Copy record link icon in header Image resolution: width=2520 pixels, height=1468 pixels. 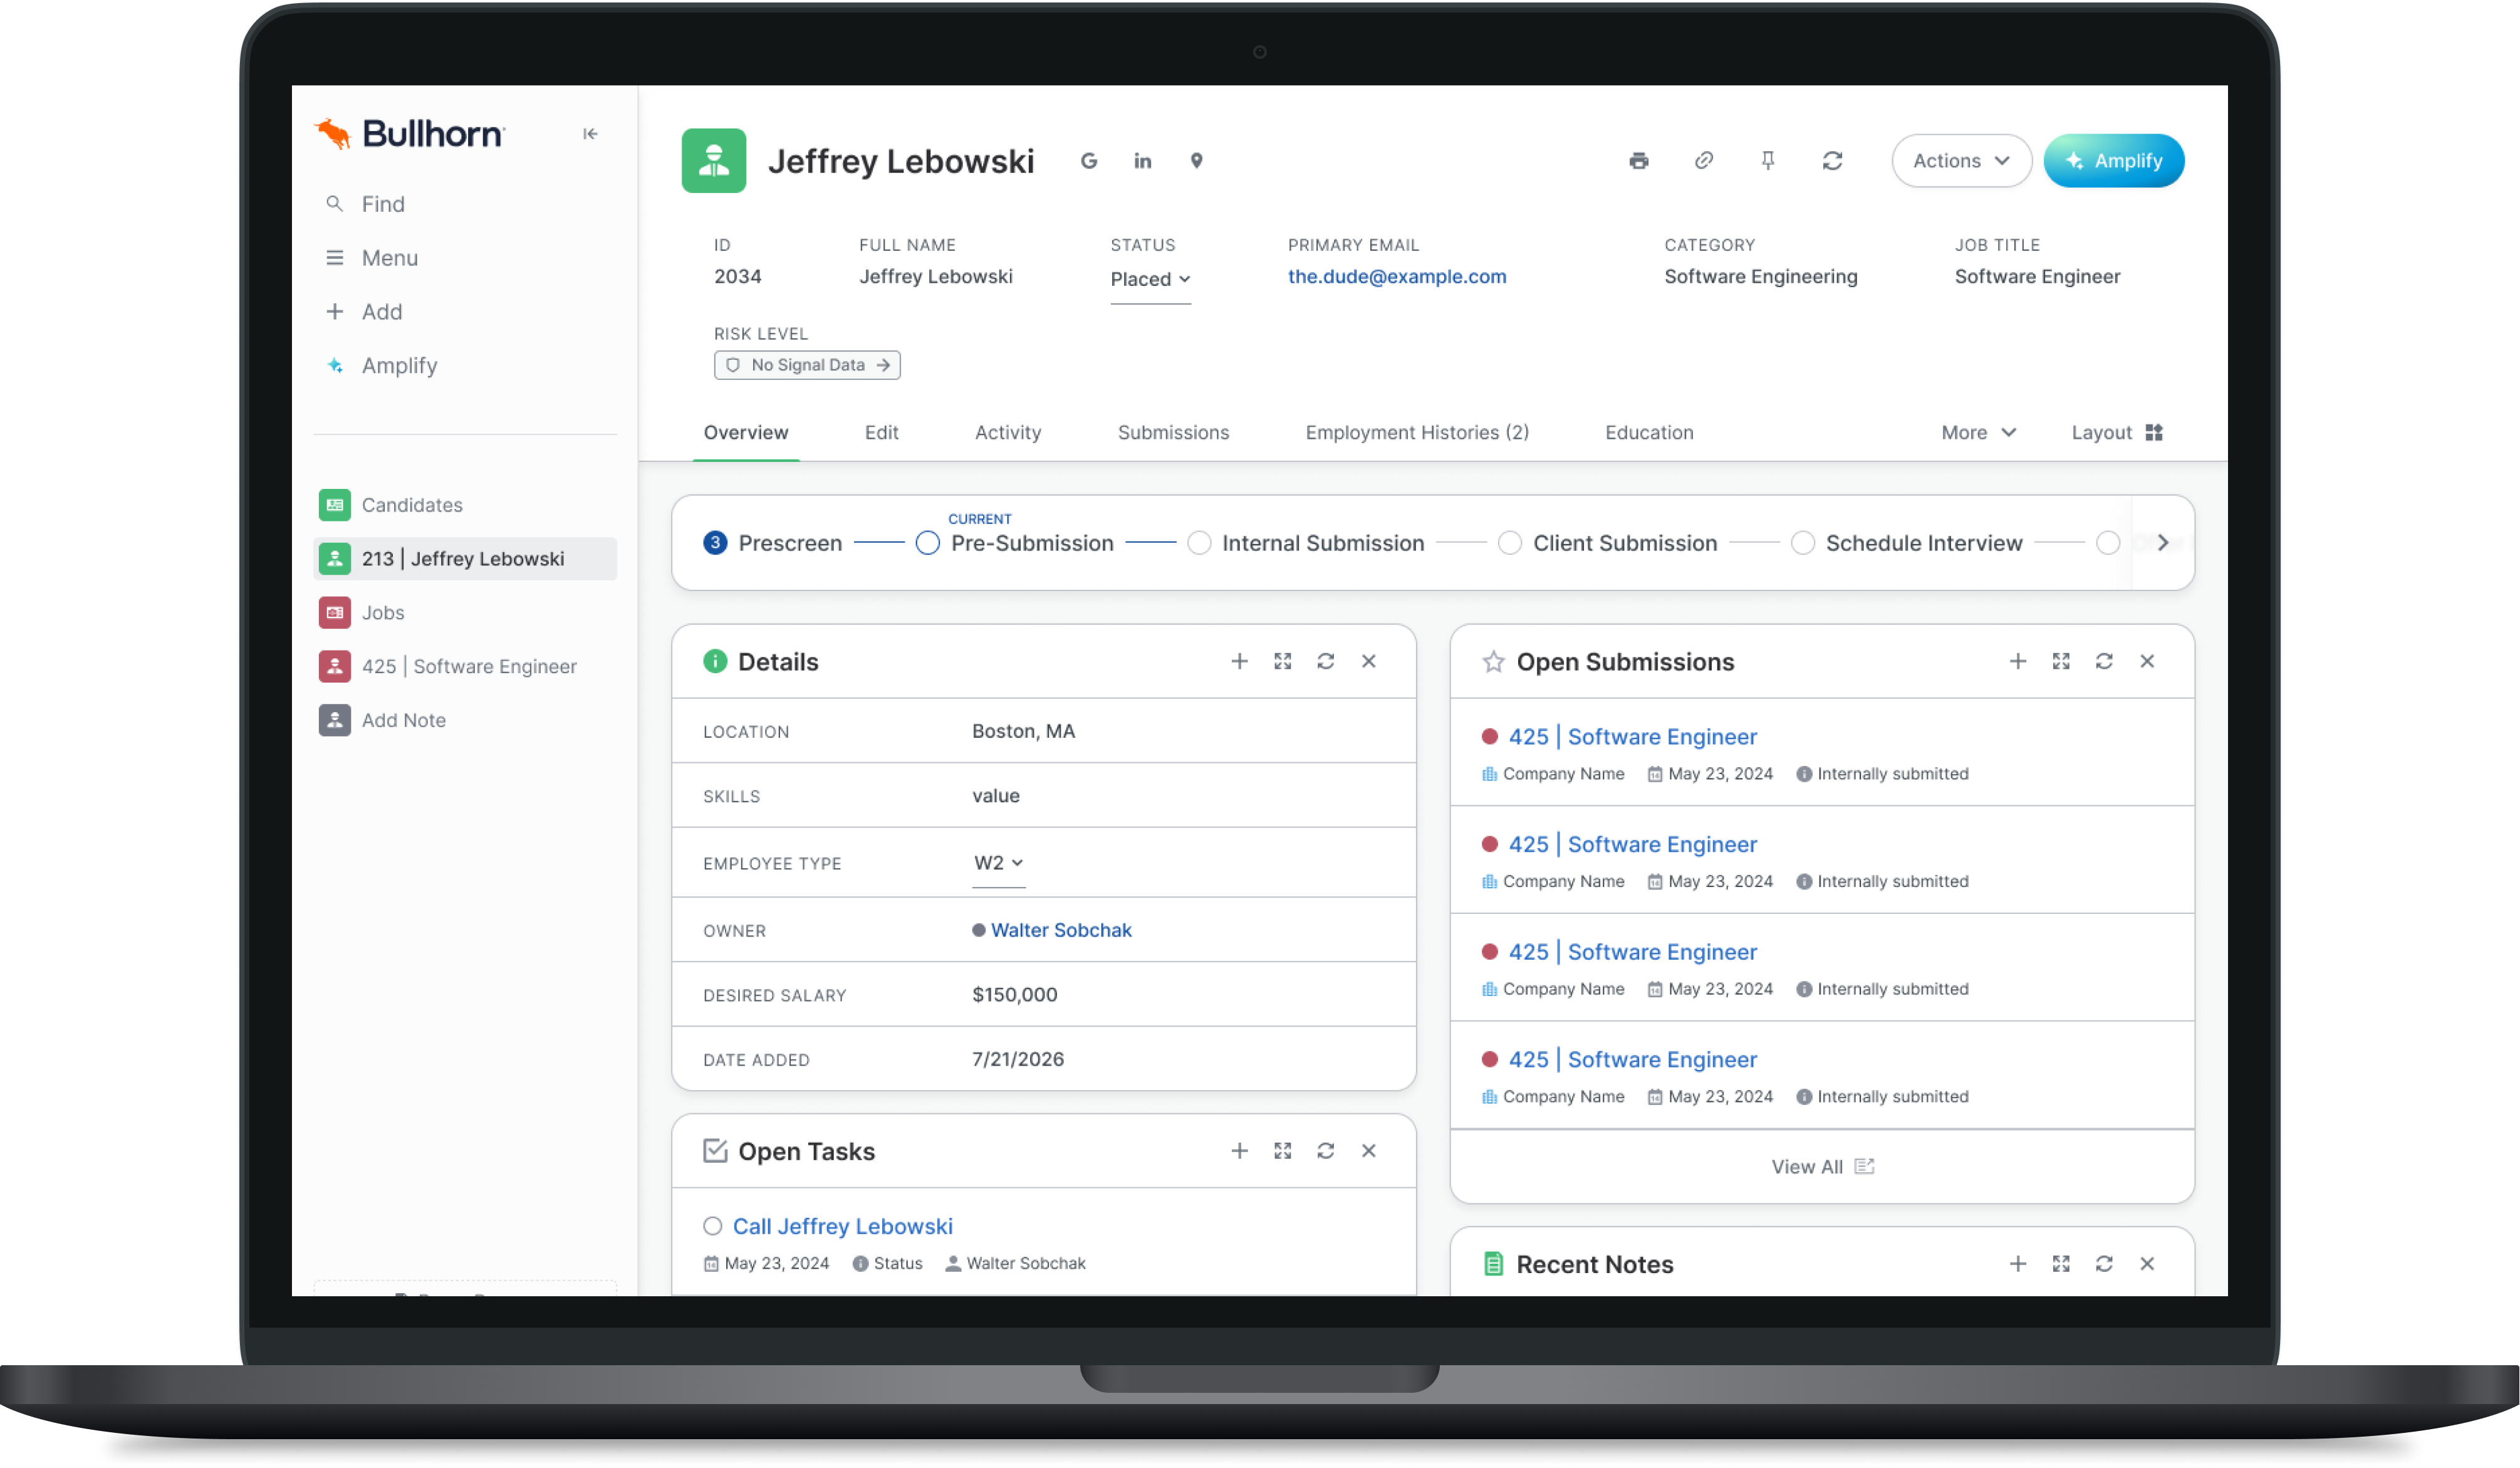click(x=1704, y=161)
